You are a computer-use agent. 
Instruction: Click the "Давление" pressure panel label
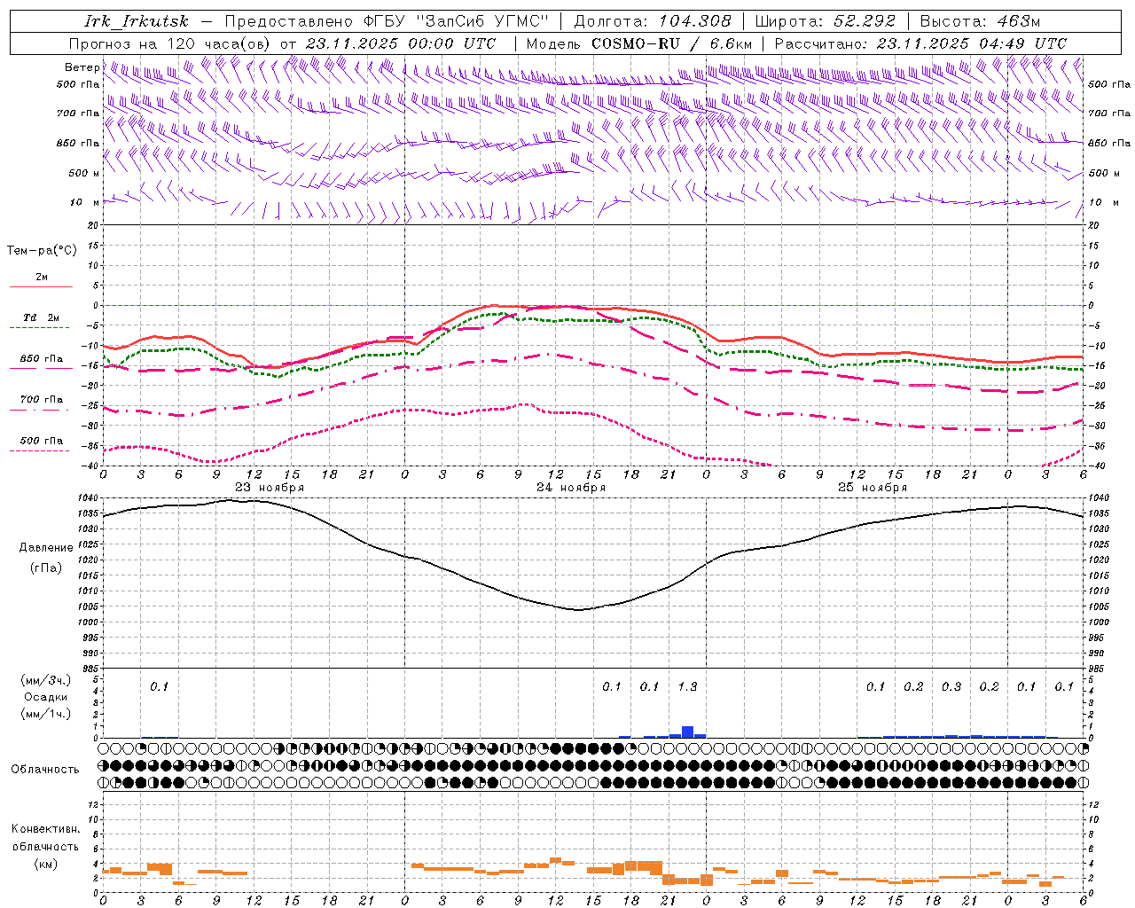[46, 548]
